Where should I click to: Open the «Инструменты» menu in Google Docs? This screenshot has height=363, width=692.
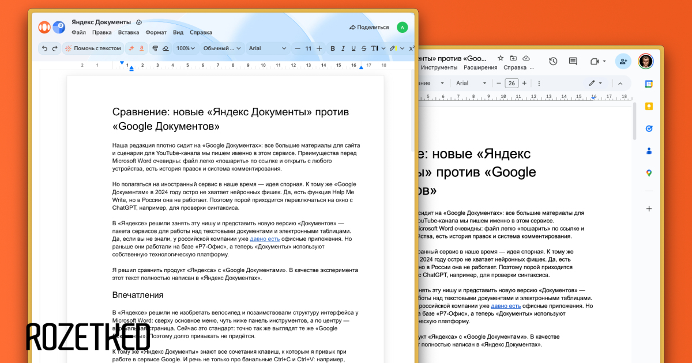[x=439, y=67]
